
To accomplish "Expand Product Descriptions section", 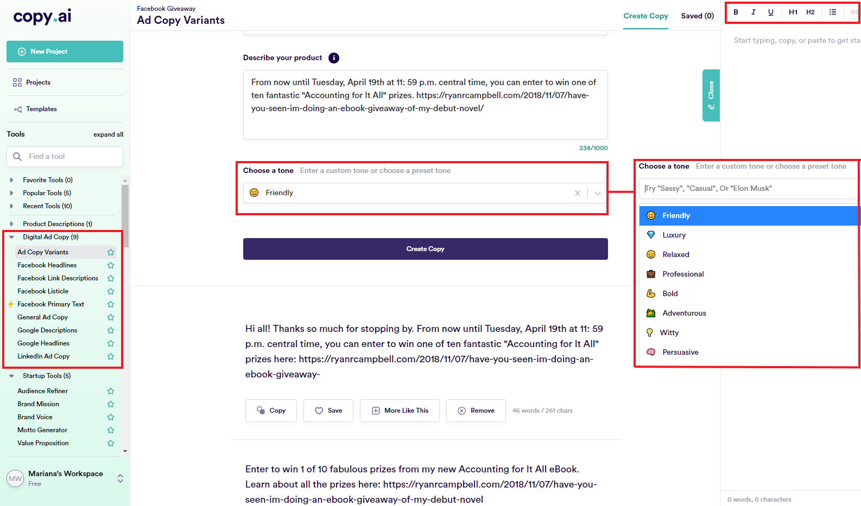I will click(11, 224).
